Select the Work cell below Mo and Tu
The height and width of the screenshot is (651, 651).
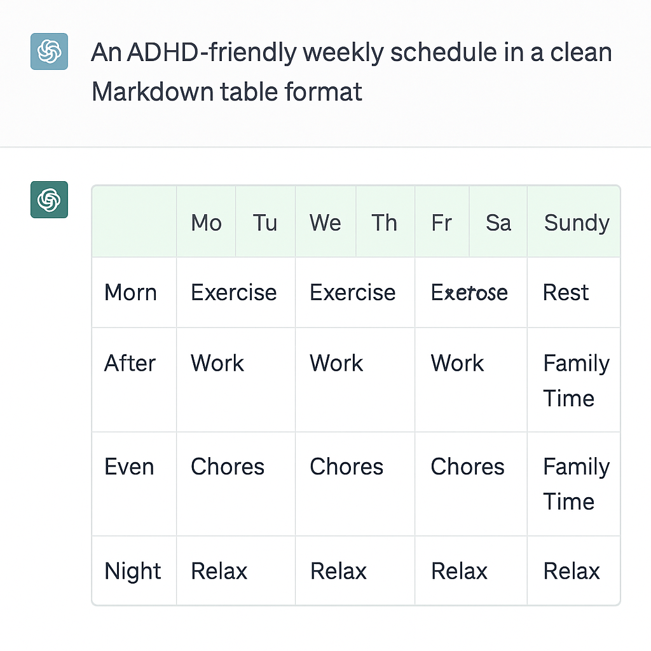click(x=217, y=363)
